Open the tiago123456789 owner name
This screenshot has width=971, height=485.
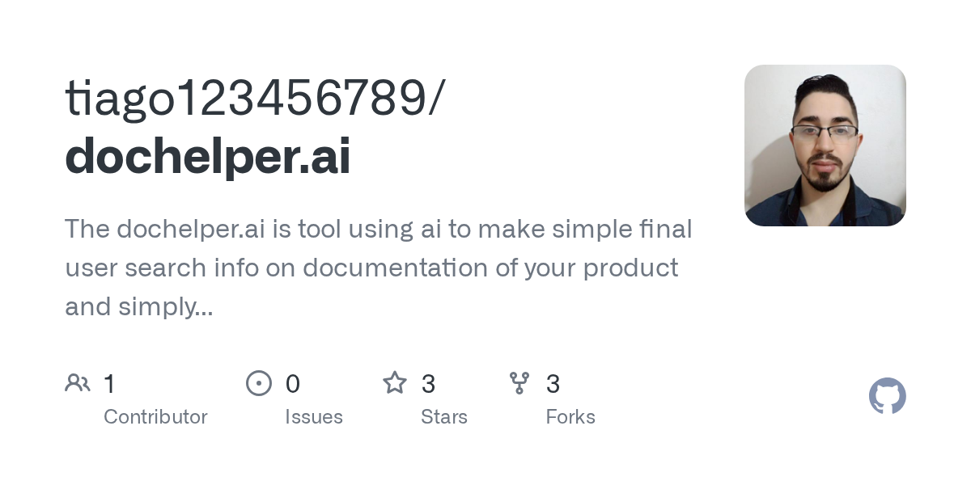coord(255,99)
